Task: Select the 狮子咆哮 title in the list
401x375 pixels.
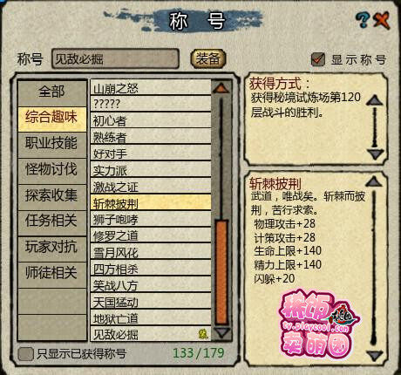Action: 151,220
